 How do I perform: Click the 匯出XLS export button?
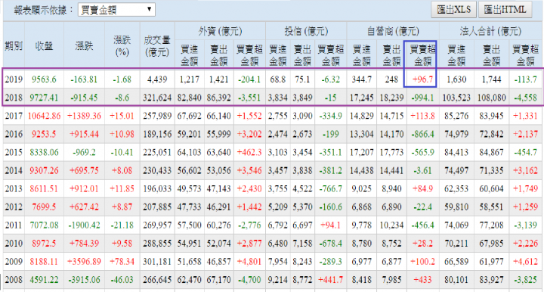point(454,9)
